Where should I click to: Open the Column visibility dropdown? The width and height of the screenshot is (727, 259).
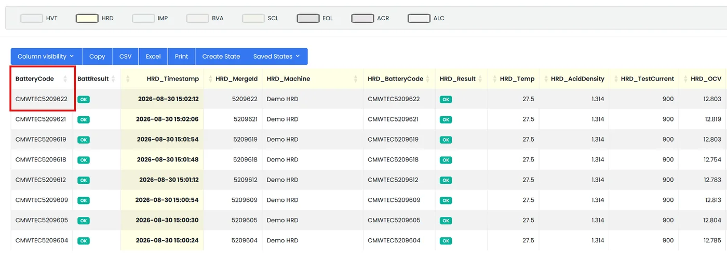click(46, 57)
